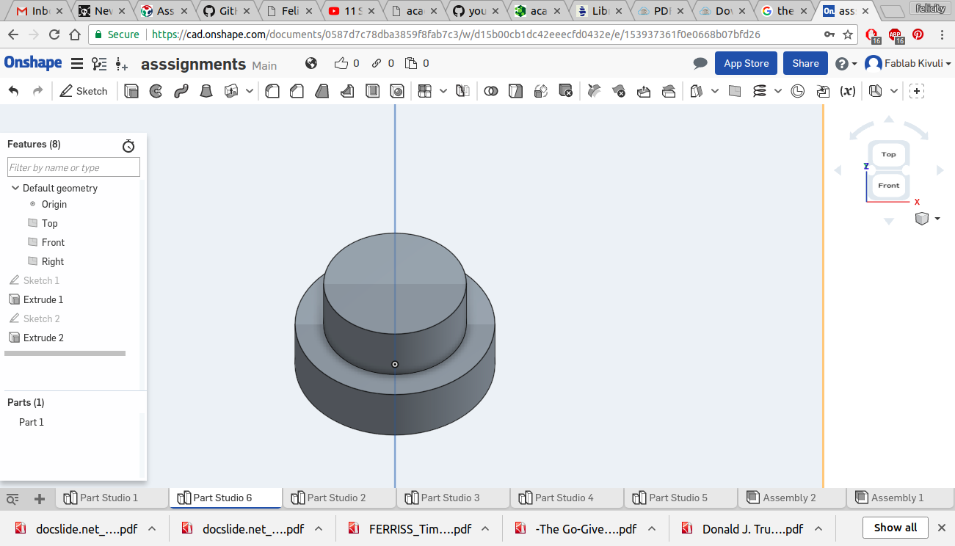
Task: Select the Sweep tool
Action: [181, 91]
